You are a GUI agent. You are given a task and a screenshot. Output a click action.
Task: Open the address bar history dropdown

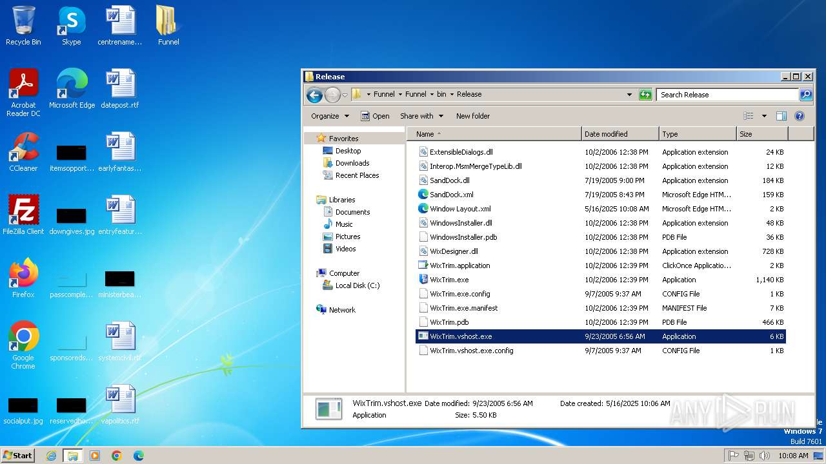pyautogui.click(x=630, y=95)
